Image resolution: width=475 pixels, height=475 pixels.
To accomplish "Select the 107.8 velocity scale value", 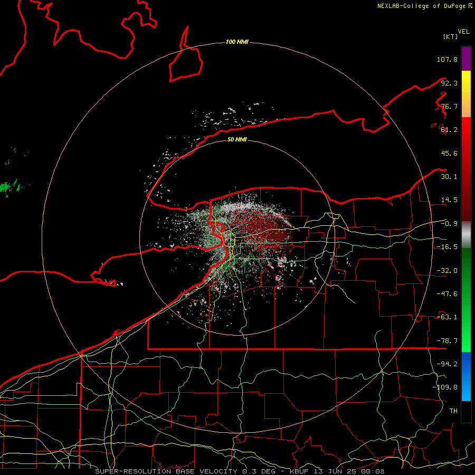I will pos(447,59).
